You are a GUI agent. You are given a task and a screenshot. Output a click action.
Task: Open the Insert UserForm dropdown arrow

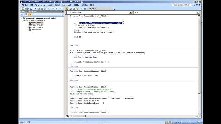click(28, 9)
